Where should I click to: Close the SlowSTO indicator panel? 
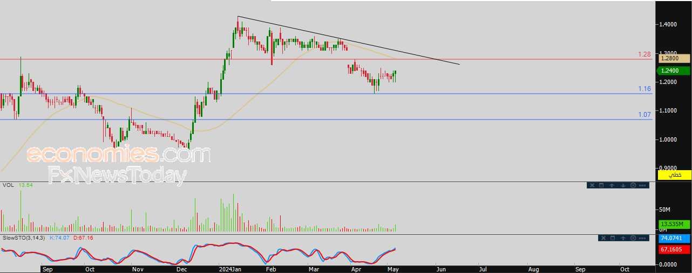[x=602, y=238]
